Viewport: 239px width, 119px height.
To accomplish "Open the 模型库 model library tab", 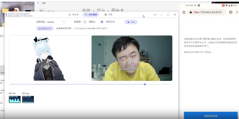I will [73, 15].
